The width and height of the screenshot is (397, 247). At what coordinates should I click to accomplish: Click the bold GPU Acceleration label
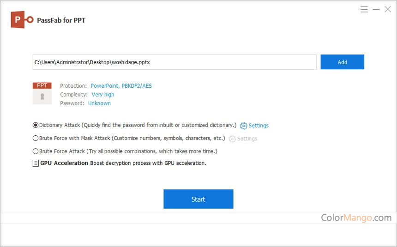point(64,163)
